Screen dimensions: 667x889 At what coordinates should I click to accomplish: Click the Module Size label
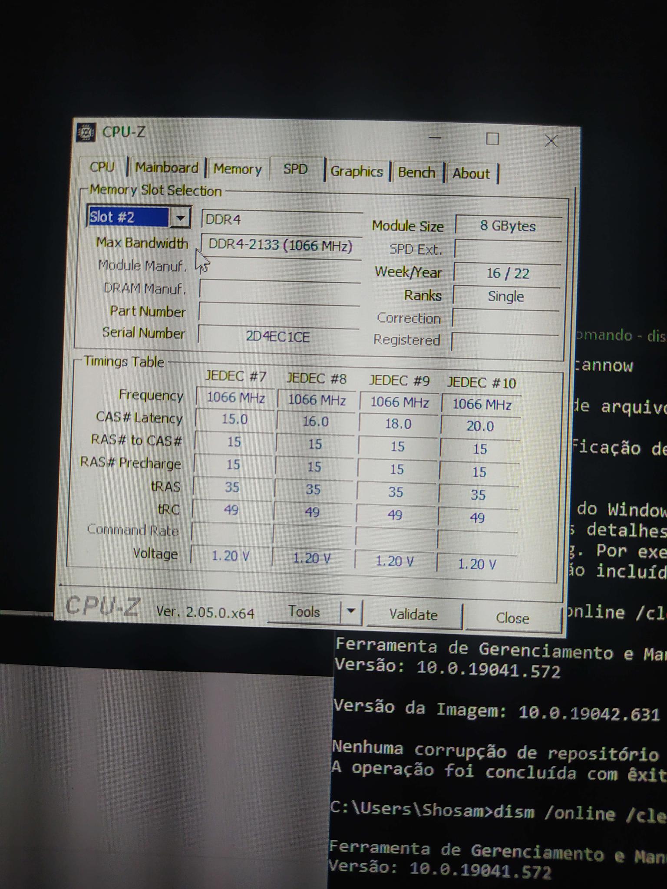(x=408, y=226)
